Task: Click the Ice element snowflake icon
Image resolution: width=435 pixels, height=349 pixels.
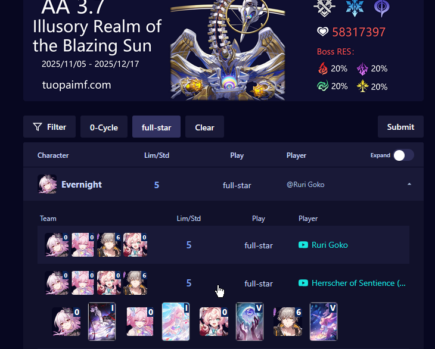Action: 355,8
